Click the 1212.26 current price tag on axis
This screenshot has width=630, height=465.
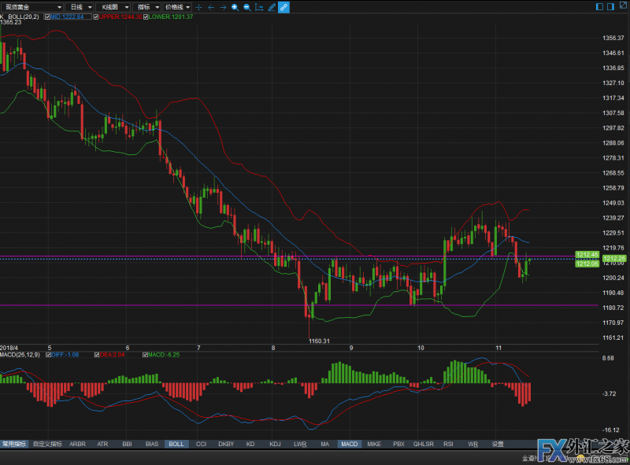click(614, 258)
